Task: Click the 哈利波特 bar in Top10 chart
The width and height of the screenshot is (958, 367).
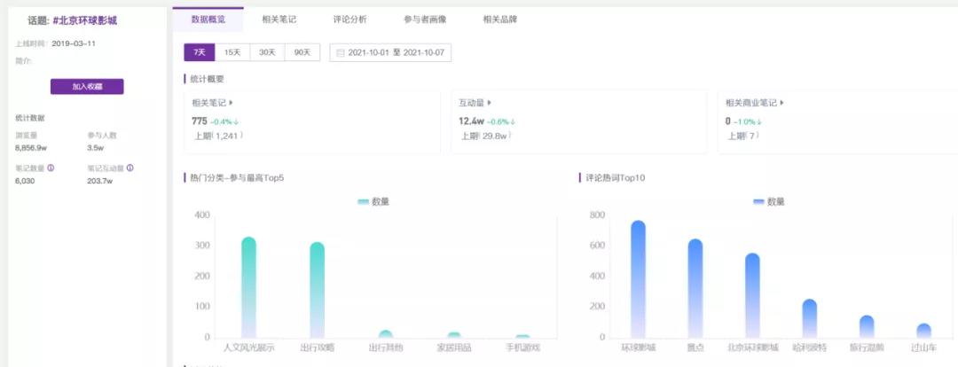Action: [x=810, y=319]
